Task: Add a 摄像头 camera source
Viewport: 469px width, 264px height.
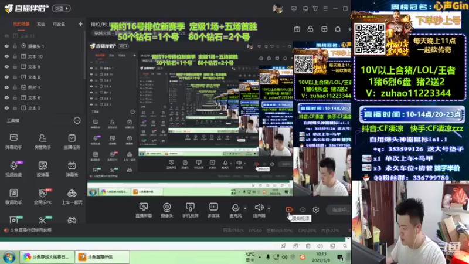Action: click(x=167, y=210)
